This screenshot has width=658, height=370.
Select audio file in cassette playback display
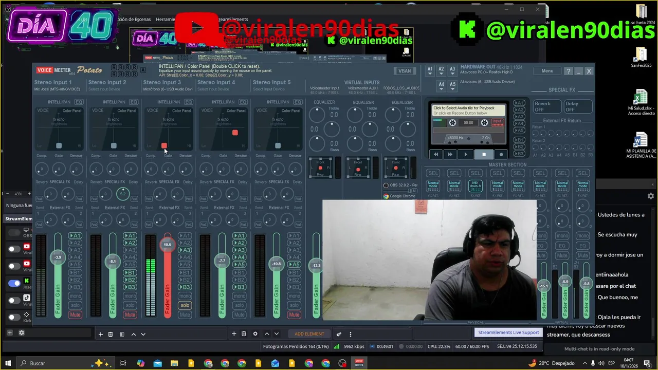point(469,110)
